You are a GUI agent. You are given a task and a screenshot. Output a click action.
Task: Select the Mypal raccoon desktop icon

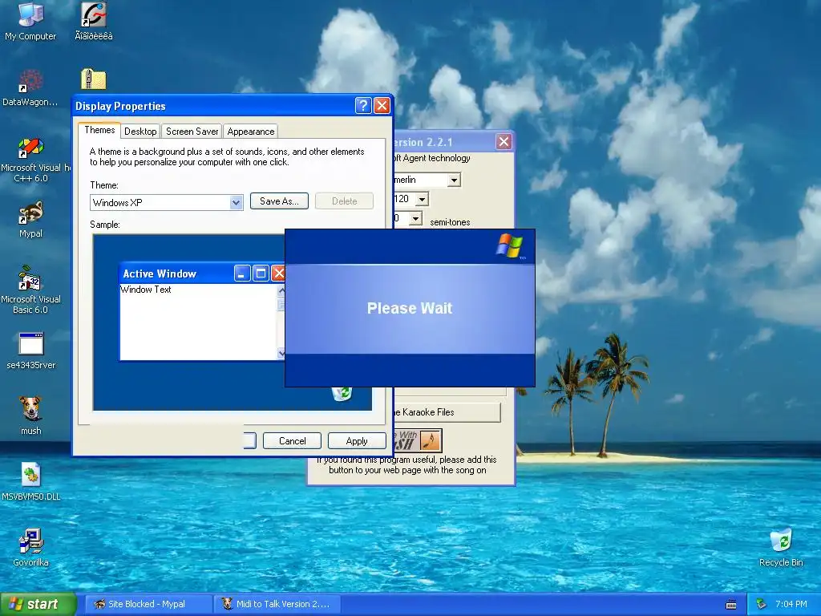click(30, 220)
